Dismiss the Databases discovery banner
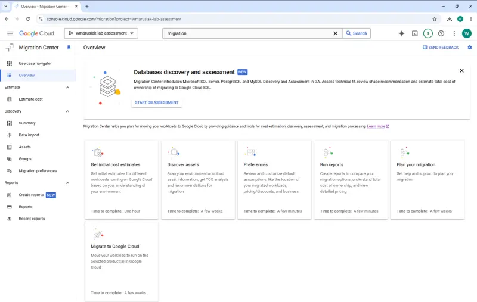Viewport: 477px width, 302px height. click(461, 70)
